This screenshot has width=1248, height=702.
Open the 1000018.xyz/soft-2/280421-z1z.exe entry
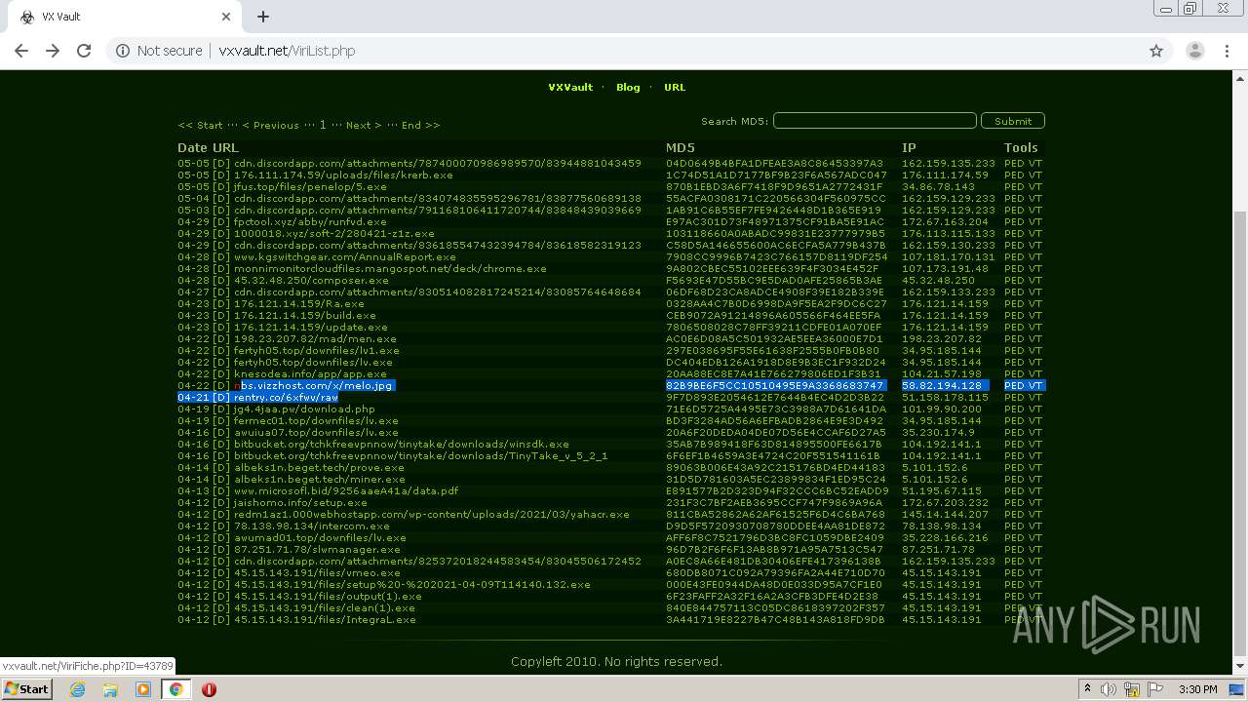click(334, 233)
